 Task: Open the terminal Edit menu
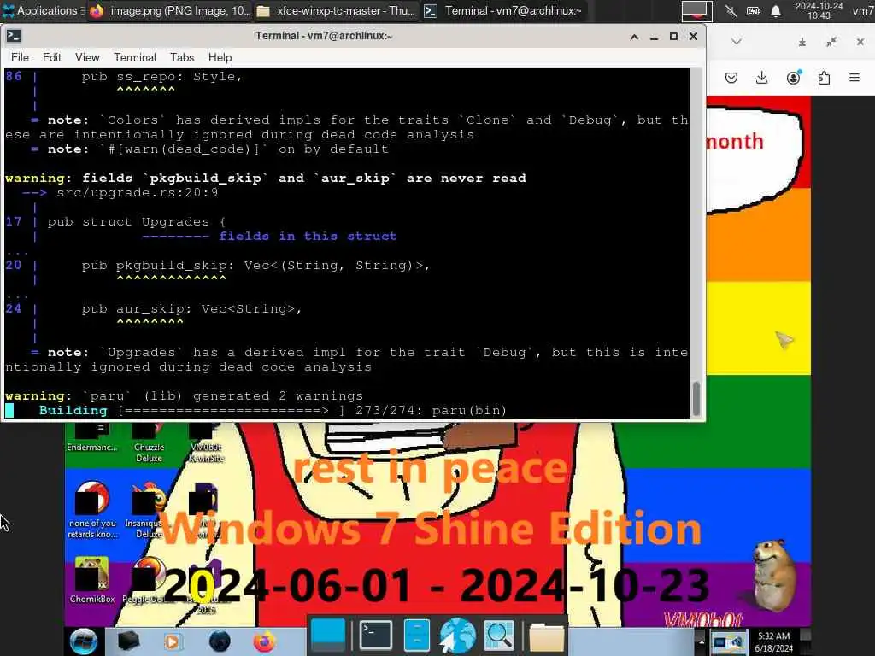click(52, 57)
